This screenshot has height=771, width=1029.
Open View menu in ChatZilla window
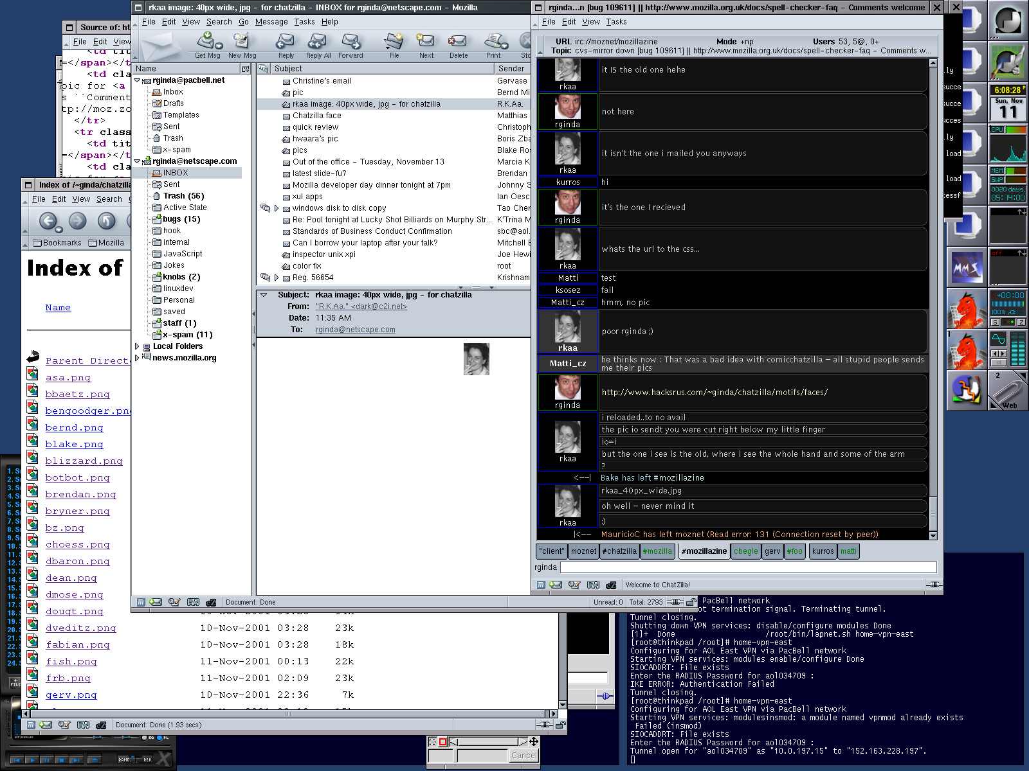click(x=591, y=21)
